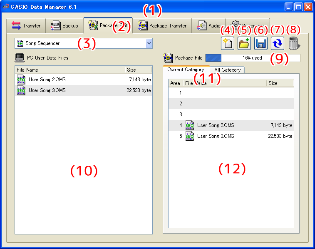The width and height of the screenshot is (315, 249).
Task: Close the CASIO Data Manager window
Action: (308, 7)
